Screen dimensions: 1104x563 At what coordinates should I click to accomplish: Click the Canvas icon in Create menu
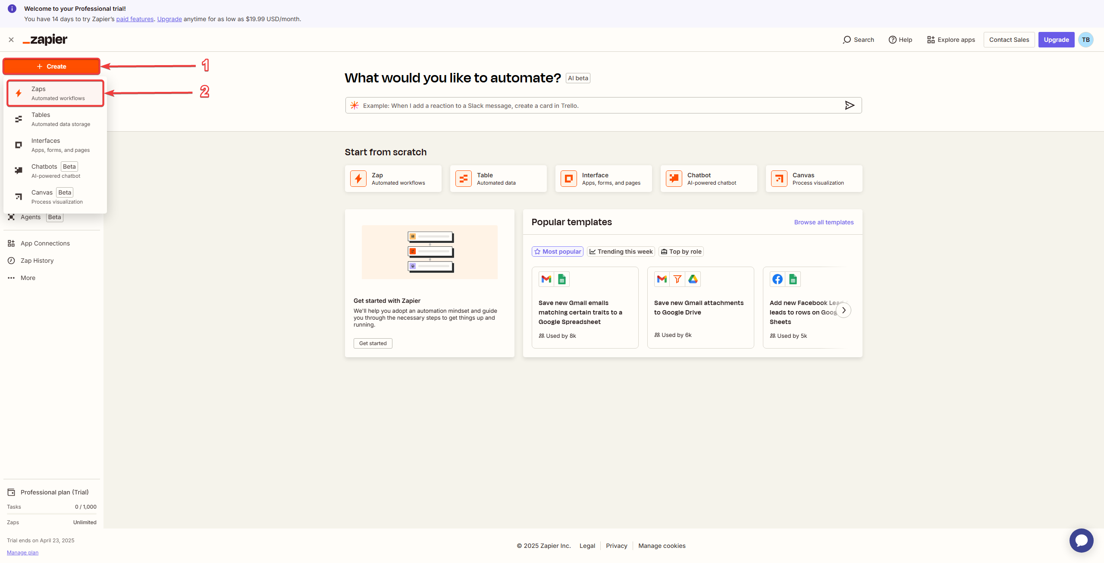pyautogui.click(x=19, y=197)
